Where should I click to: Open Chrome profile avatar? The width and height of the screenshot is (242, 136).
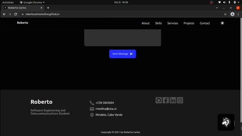(x=233, y=14)
